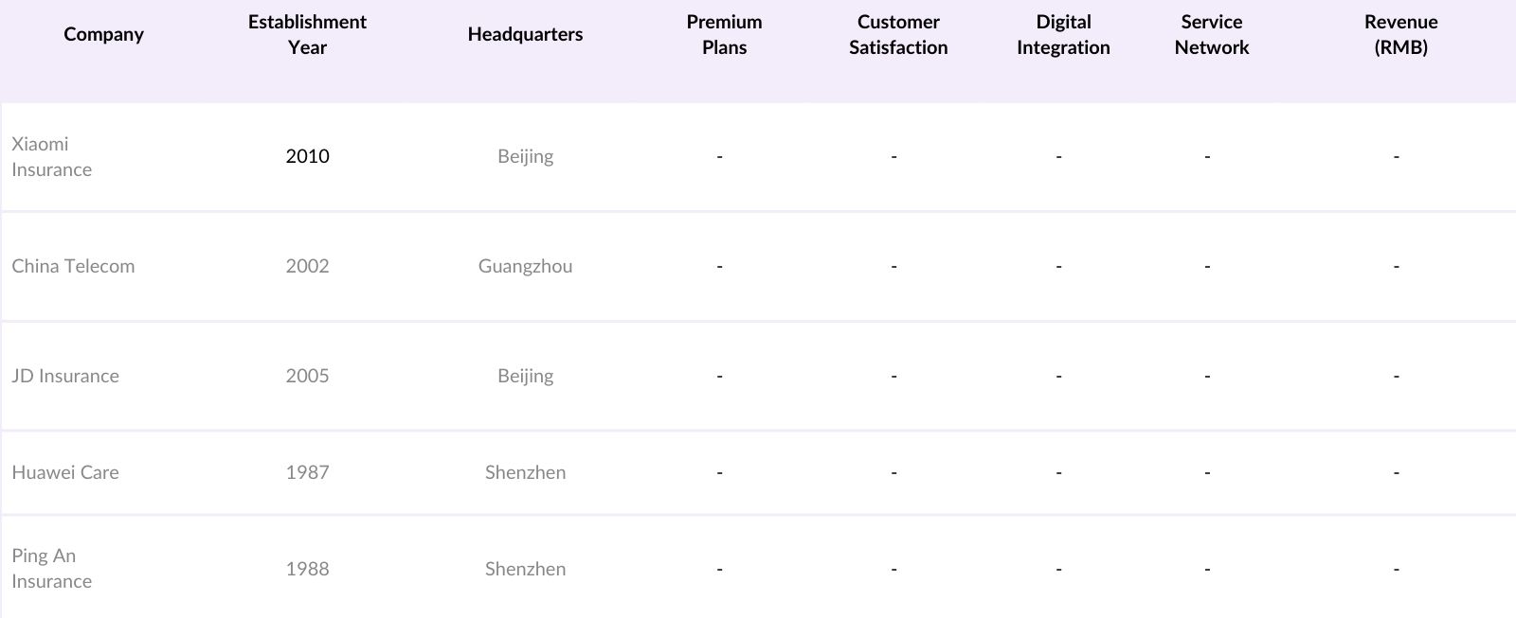Click the China Telecom company cell
The width and height of the screenshot is (1516, 618).
73,267
